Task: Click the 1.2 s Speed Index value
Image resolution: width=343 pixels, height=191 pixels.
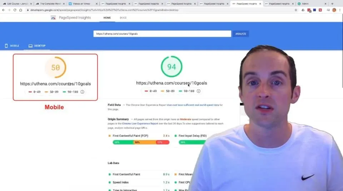Action: [166, 182]
